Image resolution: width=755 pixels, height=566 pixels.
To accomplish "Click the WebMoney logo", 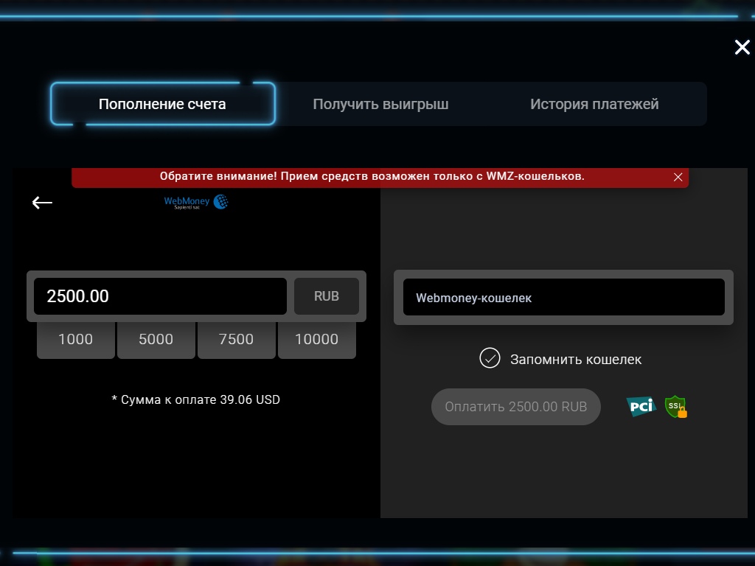I will (x=196, y=202).
